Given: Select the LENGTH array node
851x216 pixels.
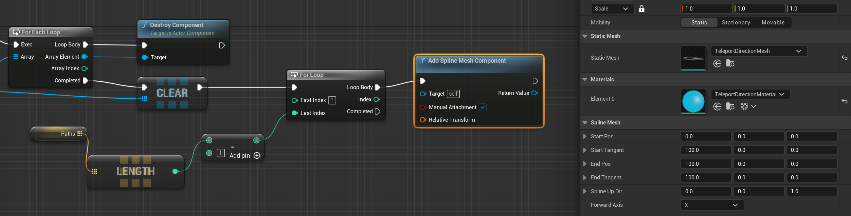Looking at the screenshot, I should [135, 171].
